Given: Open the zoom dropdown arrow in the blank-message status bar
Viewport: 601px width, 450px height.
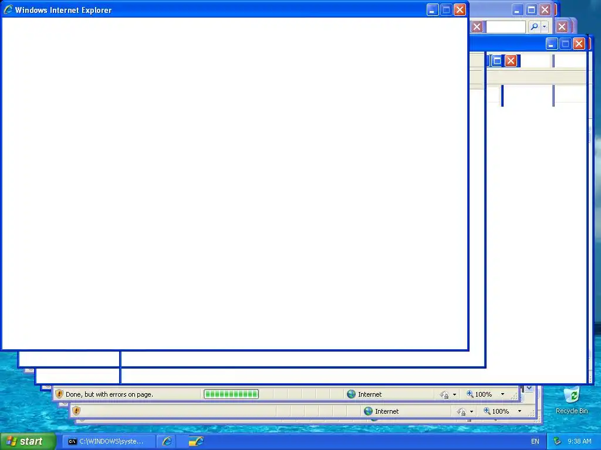Looking at the screenshot, I should point(519,411).
